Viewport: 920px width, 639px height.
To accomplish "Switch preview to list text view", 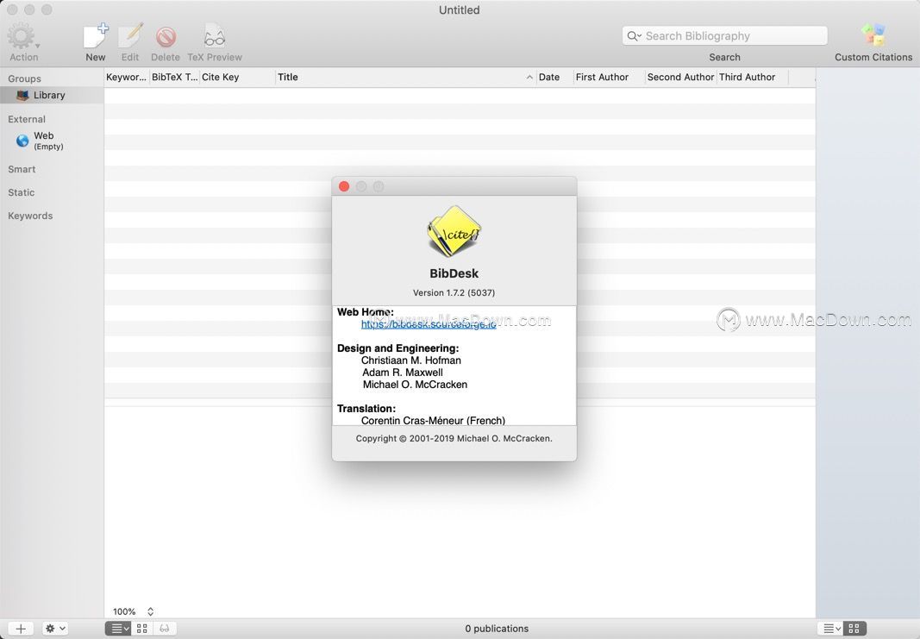I will pos(119,629).
